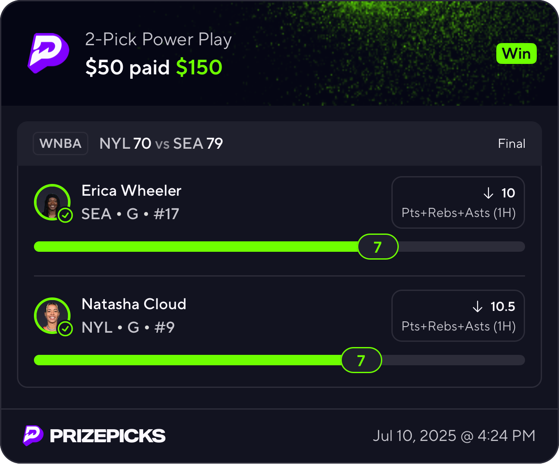
Task: Click the NYL 70 vs SEA 79 score
Action: [x=161, y=144]
